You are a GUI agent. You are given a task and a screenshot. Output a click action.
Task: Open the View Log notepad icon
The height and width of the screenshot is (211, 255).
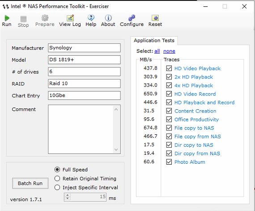[x=70, y=18]
